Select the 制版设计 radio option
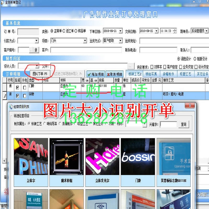 click(x=195, y=59)
